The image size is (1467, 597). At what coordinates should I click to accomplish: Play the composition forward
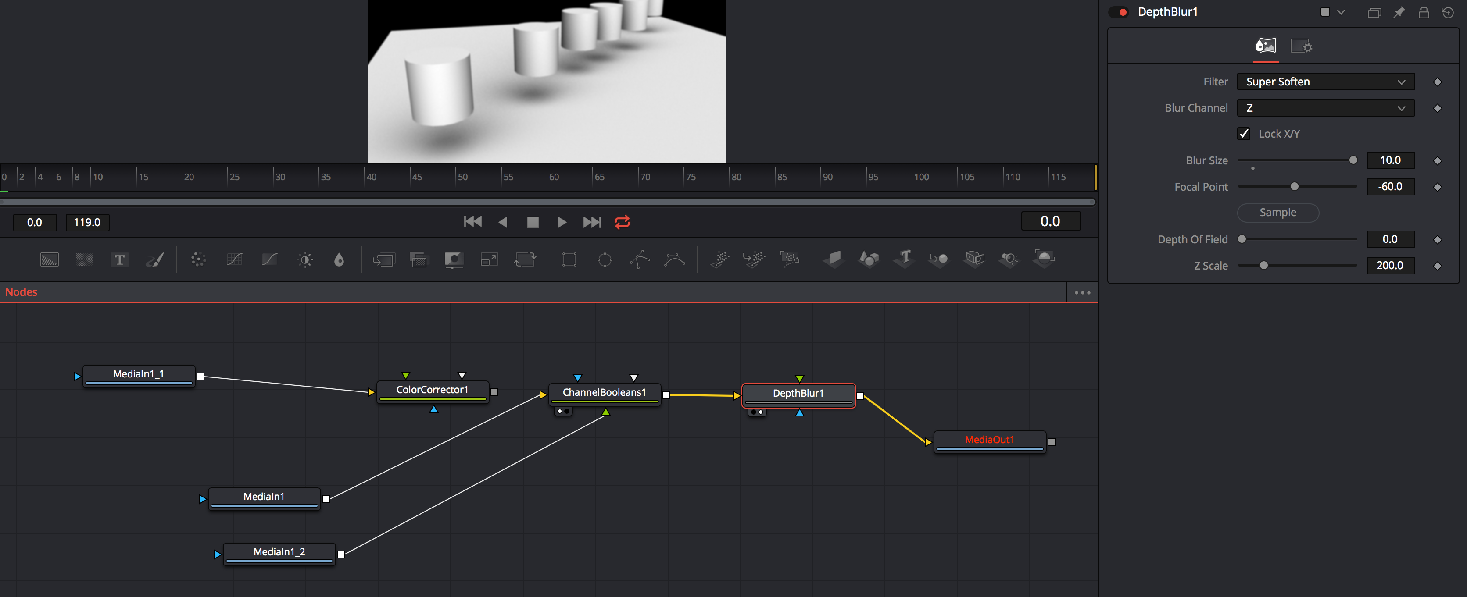coord(562,222)
